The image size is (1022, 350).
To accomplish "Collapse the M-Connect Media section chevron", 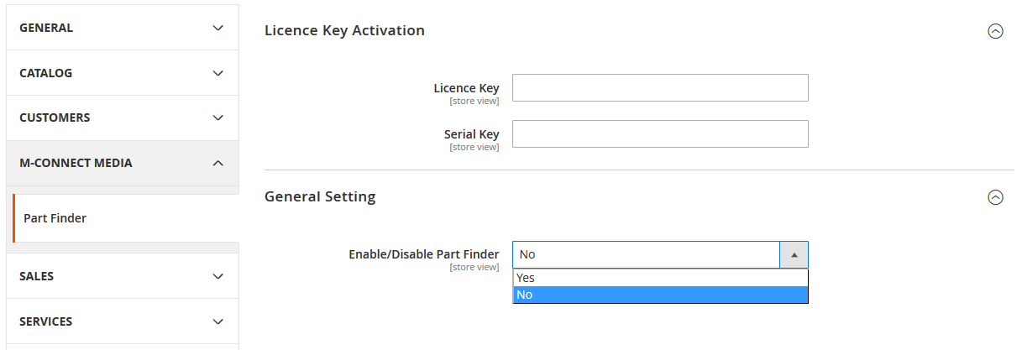I will [218, 163].
